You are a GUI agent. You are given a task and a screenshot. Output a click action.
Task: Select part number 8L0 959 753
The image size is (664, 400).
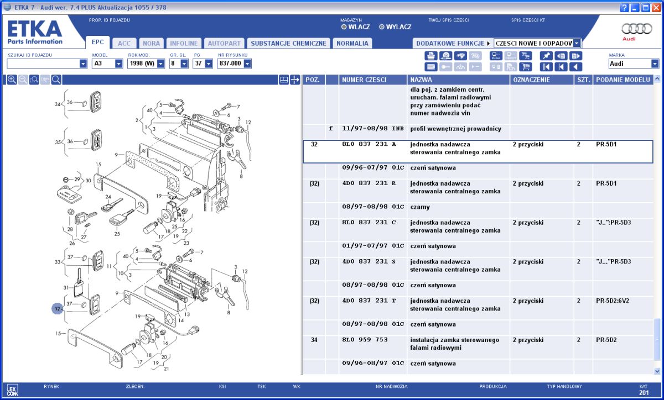(365, 340)
